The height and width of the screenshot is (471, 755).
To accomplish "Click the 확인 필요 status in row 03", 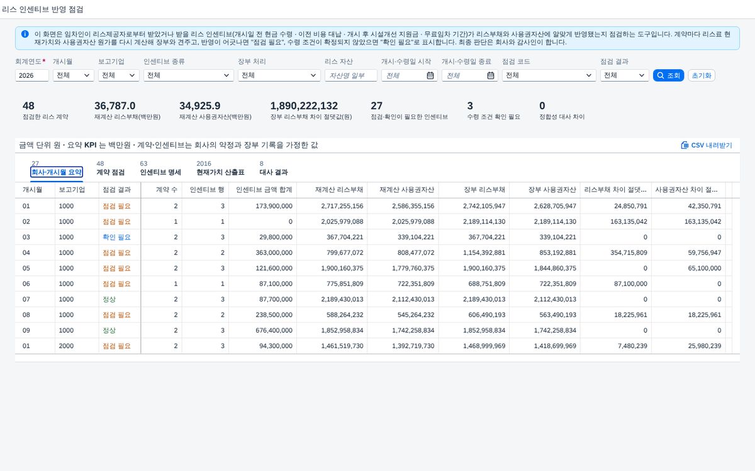I will 117,237.
